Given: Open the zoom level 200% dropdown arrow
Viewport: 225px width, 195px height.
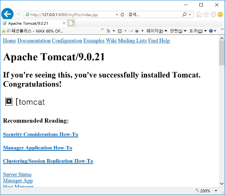Looking at the screenshot, I should click(x=216, y=191).
